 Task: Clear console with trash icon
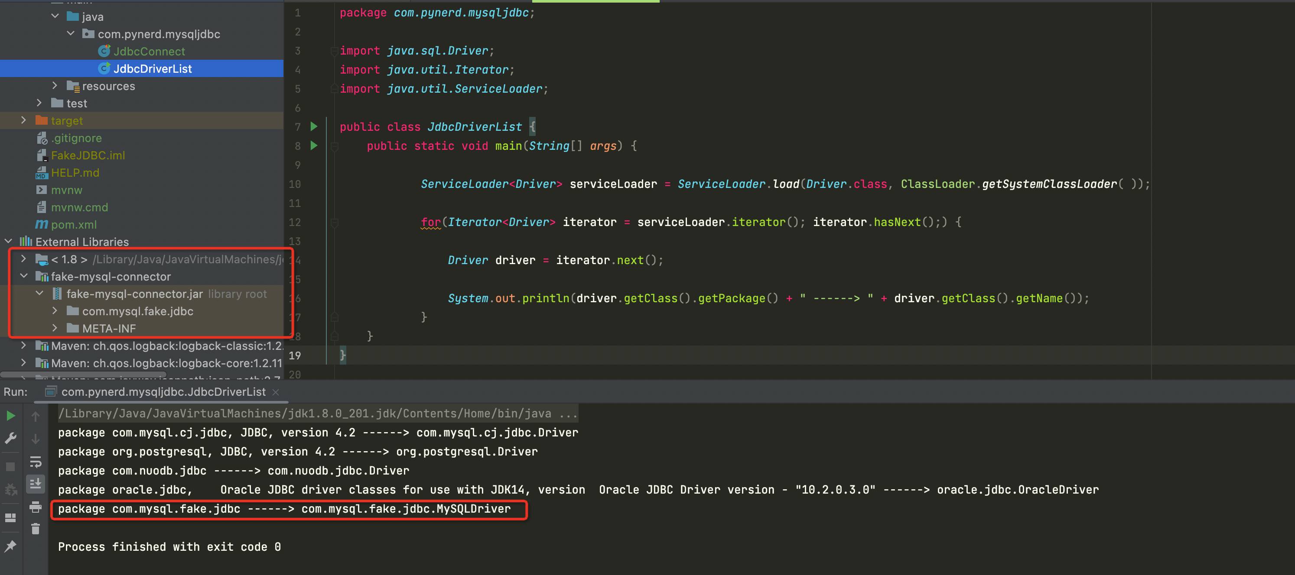(x=36, y=529)
